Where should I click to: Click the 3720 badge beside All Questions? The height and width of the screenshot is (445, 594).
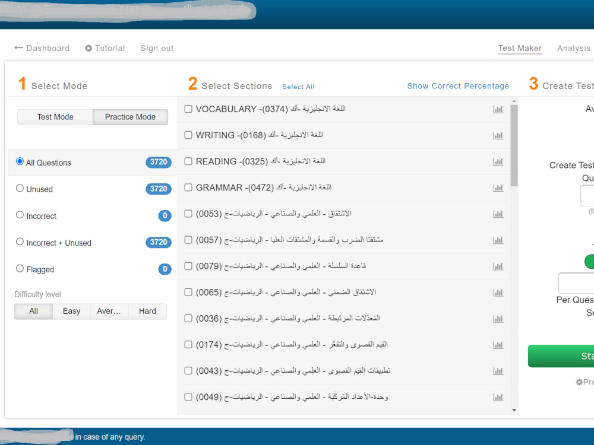[x=159, y=162]
